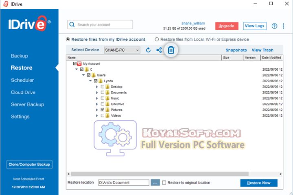
Task: Expand the Documents folder node
Action: tap(97, 93)
